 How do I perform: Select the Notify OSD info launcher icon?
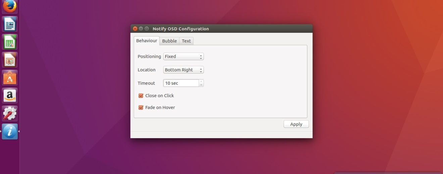point(10,132)
